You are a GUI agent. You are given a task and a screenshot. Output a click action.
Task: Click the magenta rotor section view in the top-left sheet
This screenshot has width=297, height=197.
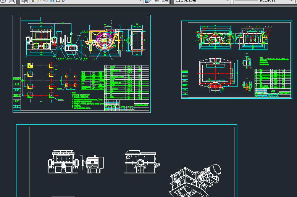pos(104,41)
